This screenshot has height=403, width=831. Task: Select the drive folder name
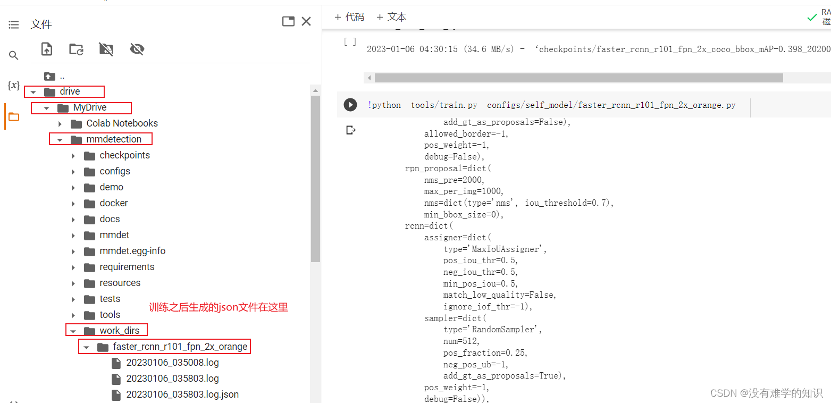coord(70,91)
